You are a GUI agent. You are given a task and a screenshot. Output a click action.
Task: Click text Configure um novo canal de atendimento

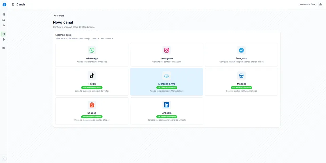point(74,27)
